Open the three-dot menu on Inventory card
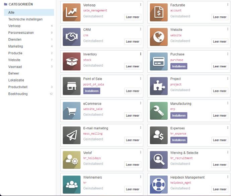 [x=141, y=54]
